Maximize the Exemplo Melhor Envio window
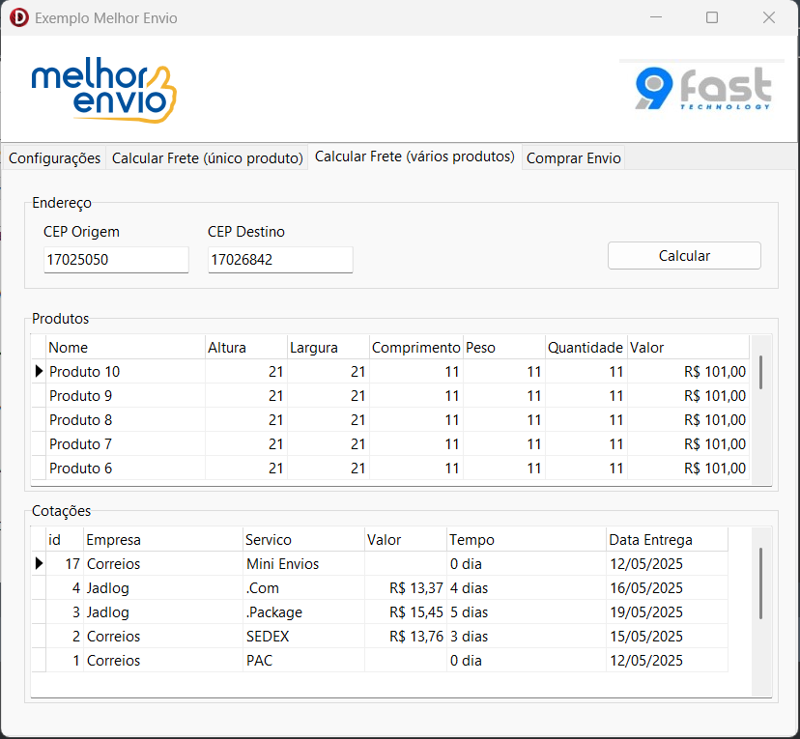The height and width of the screenshot is (739, 800). click(712, 17)
